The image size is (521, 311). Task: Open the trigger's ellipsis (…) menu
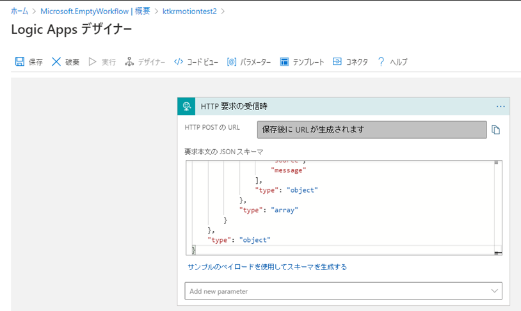coord(501,107)
